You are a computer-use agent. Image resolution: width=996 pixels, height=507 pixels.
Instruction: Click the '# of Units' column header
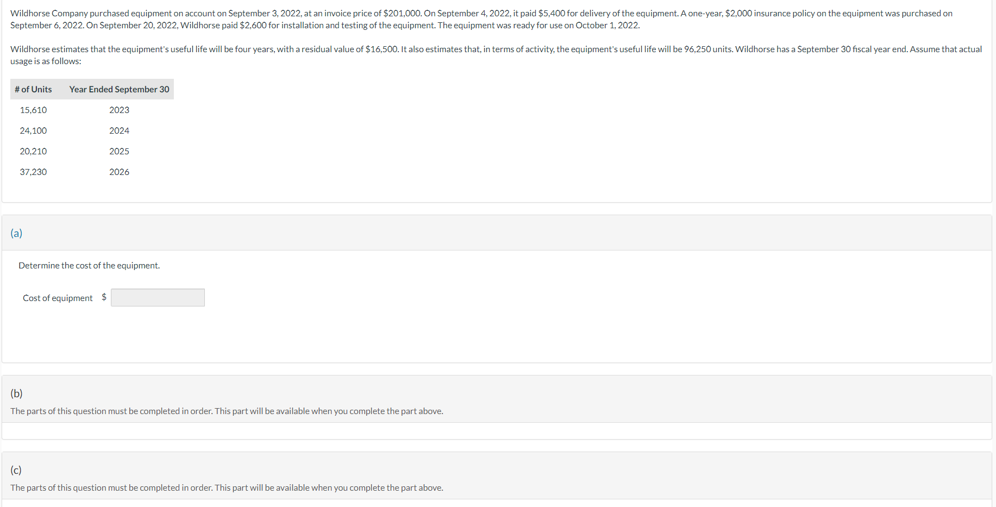(x=33, y=89)
